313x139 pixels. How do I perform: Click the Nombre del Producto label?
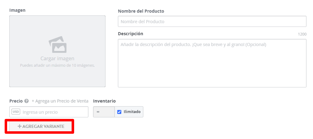tap(141, 11)
